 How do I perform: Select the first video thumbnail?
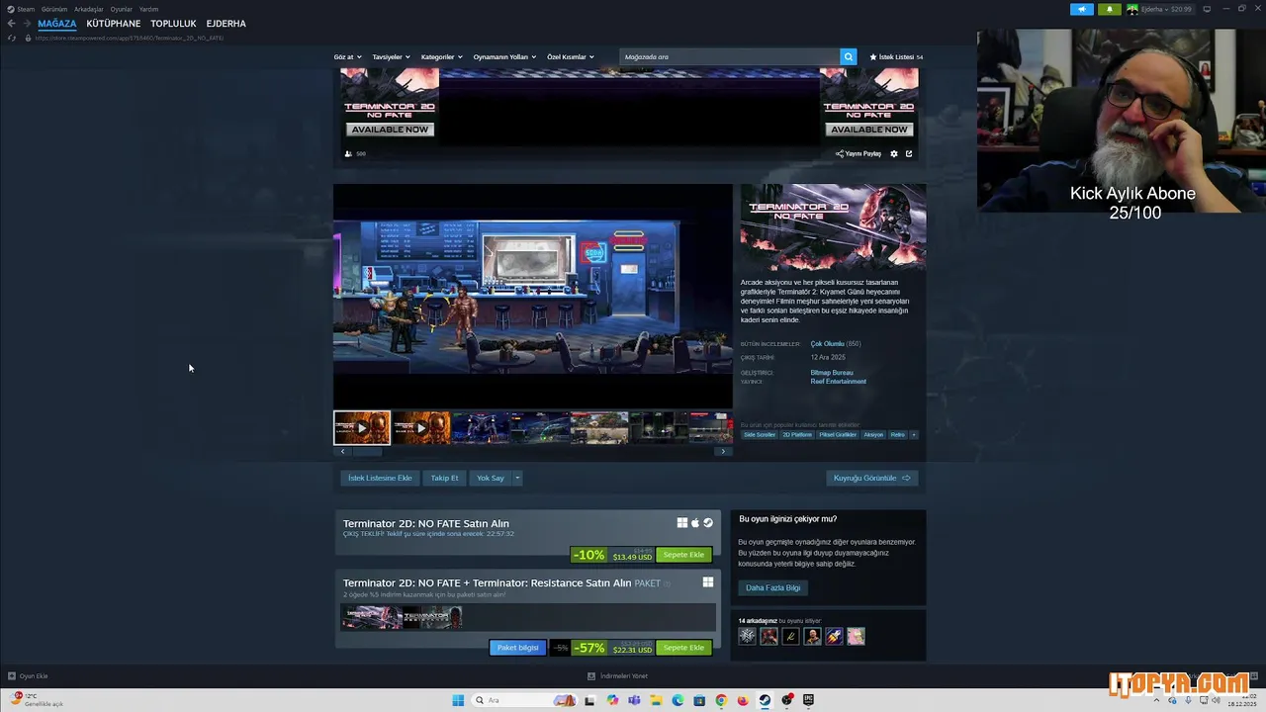click(x=362, y=428)
